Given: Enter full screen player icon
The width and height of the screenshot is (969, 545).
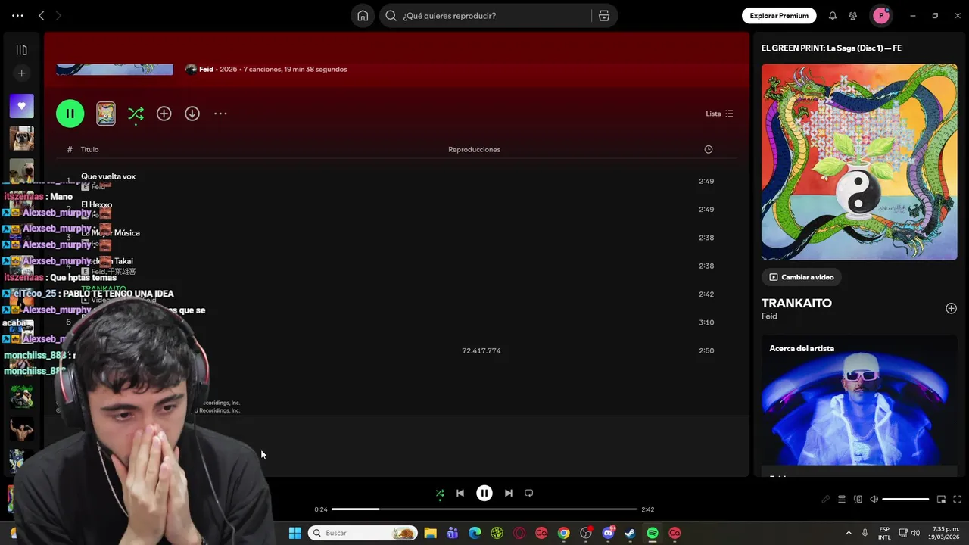Looking at the screenshot, I should [957, 500].
